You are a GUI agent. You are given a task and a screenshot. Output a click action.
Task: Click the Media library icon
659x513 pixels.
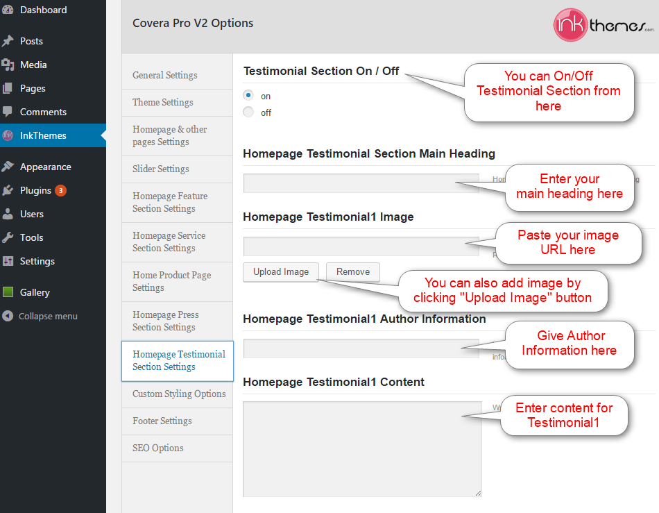tap(8, 65)
